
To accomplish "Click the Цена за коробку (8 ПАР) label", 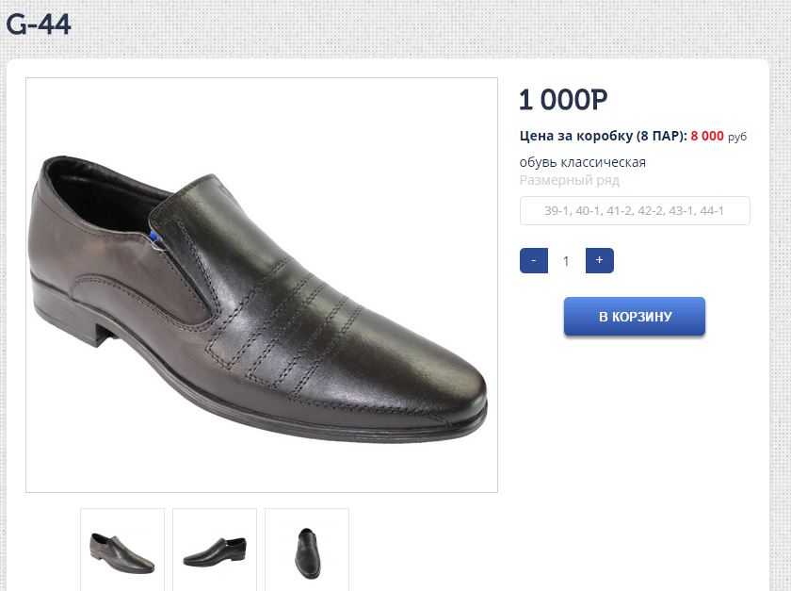I will (x=603, y=136).
